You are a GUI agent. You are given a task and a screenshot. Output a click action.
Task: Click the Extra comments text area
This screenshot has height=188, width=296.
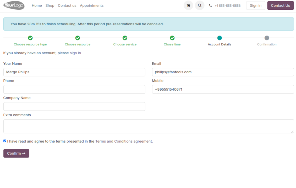148,126
